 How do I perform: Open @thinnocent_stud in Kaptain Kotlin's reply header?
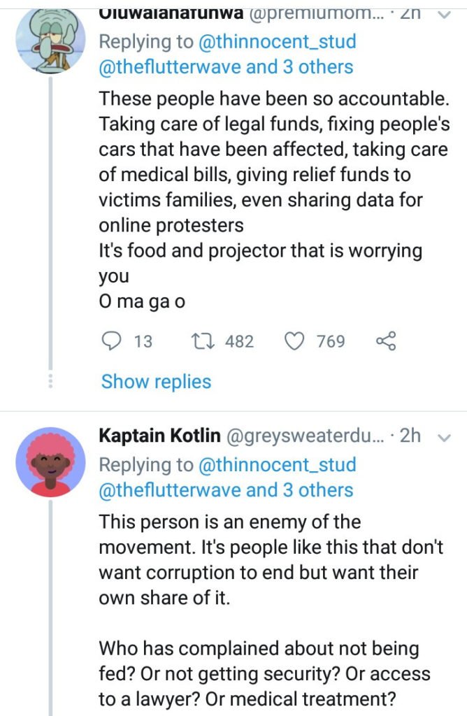(x=278, y=464)
